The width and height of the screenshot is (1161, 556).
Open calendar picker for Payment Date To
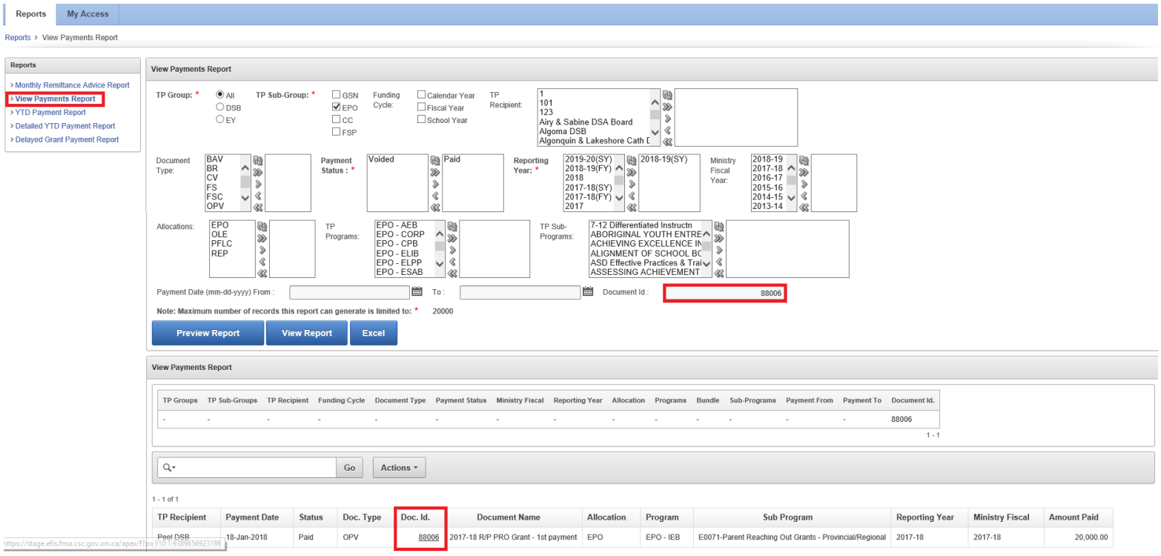pos(588,292)
